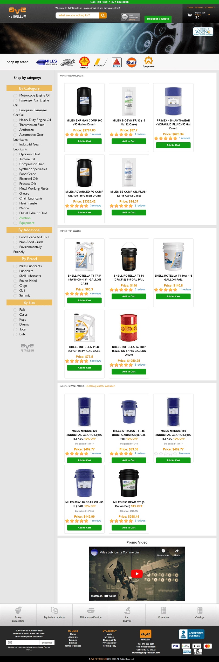This screenshot has height=662, width=219.
Task: Add MILES SXR GAS COMP 100 to cart
Action: 84,141
